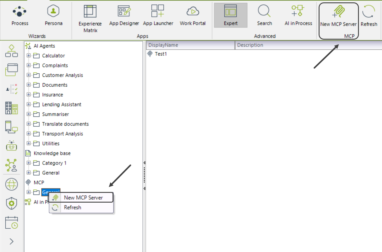Sort by the DisplayName column header

pyautogui.click(x=190, y=45)
